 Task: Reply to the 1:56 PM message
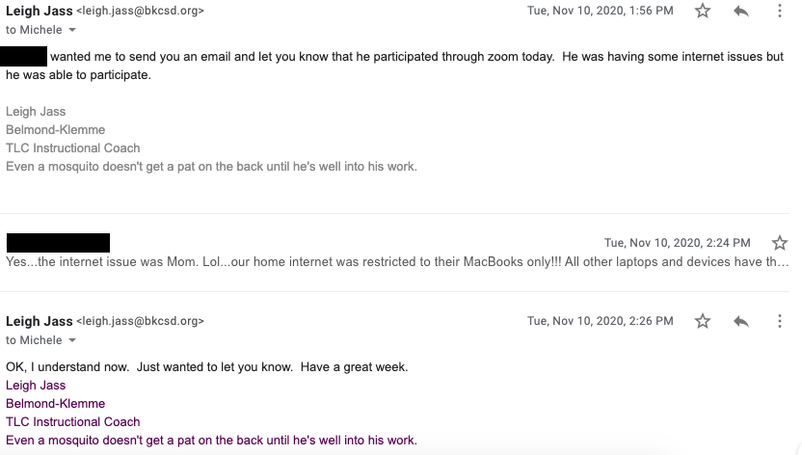741,11
